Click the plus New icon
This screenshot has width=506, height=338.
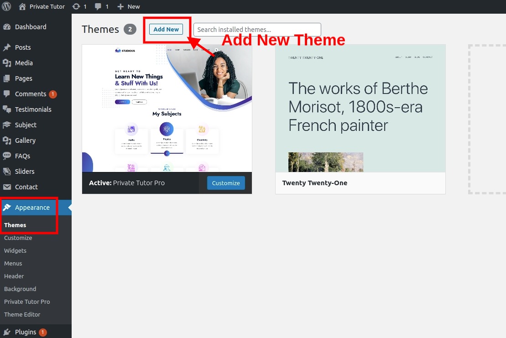[x=120, y=7]
